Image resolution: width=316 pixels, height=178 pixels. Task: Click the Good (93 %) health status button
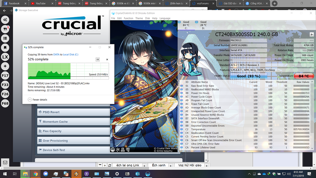pos(249,76)
